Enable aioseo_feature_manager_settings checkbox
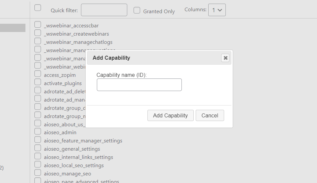Viewport: 317px width, 183px height. pyautogui.click(x=38, y=140)
